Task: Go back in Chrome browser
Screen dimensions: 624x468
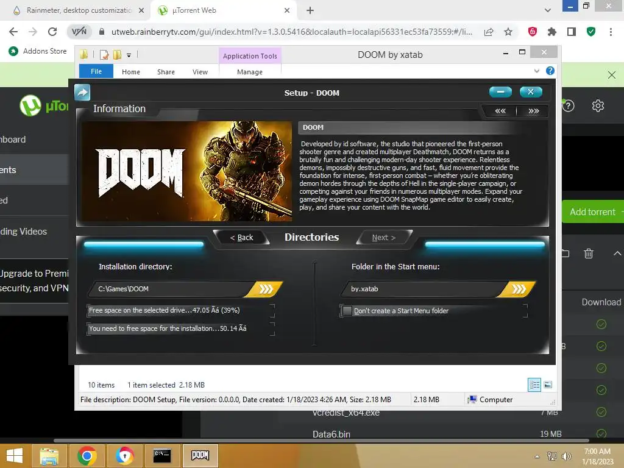Action: pos(13,32)
